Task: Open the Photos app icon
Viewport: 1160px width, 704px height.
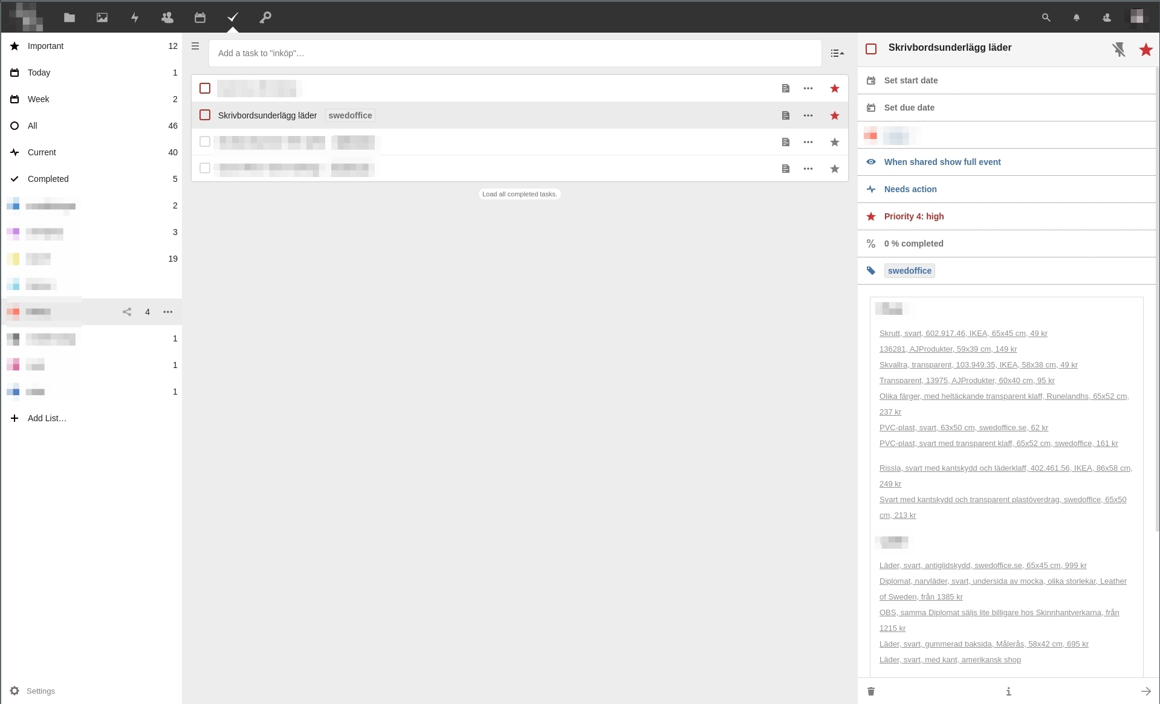Action: click(x=102, y=17)
